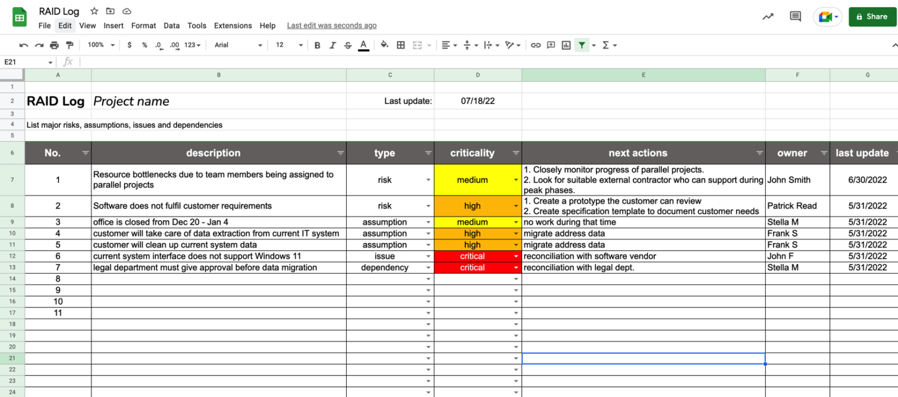Screen dimensions: 898x397
Task: Undo the last edit
Action: pos(23,44)
